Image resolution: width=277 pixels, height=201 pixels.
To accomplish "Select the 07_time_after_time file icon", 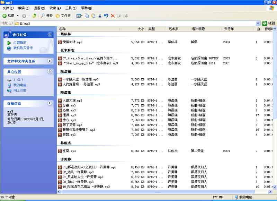I will click(x=60, y=58).
